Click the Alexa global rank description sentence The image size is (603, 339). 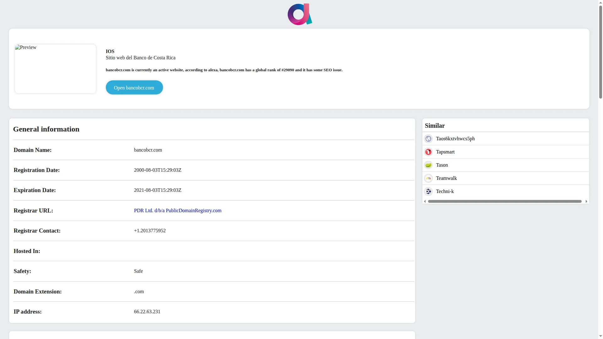click(x=224, y=70)
